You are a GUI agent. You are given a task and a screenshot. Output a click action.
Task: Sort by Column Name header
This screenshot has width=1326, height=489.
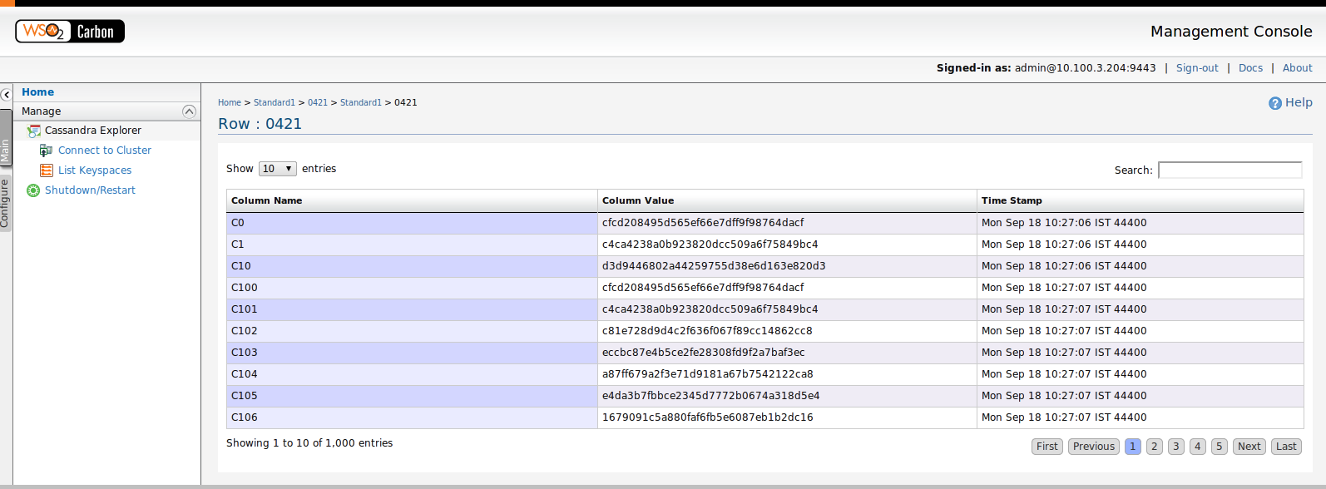[412, 200]
